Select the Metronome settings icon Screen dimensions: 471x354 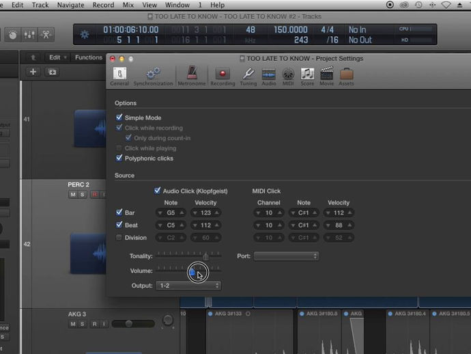pyautogui.click(x=192, y=77)
